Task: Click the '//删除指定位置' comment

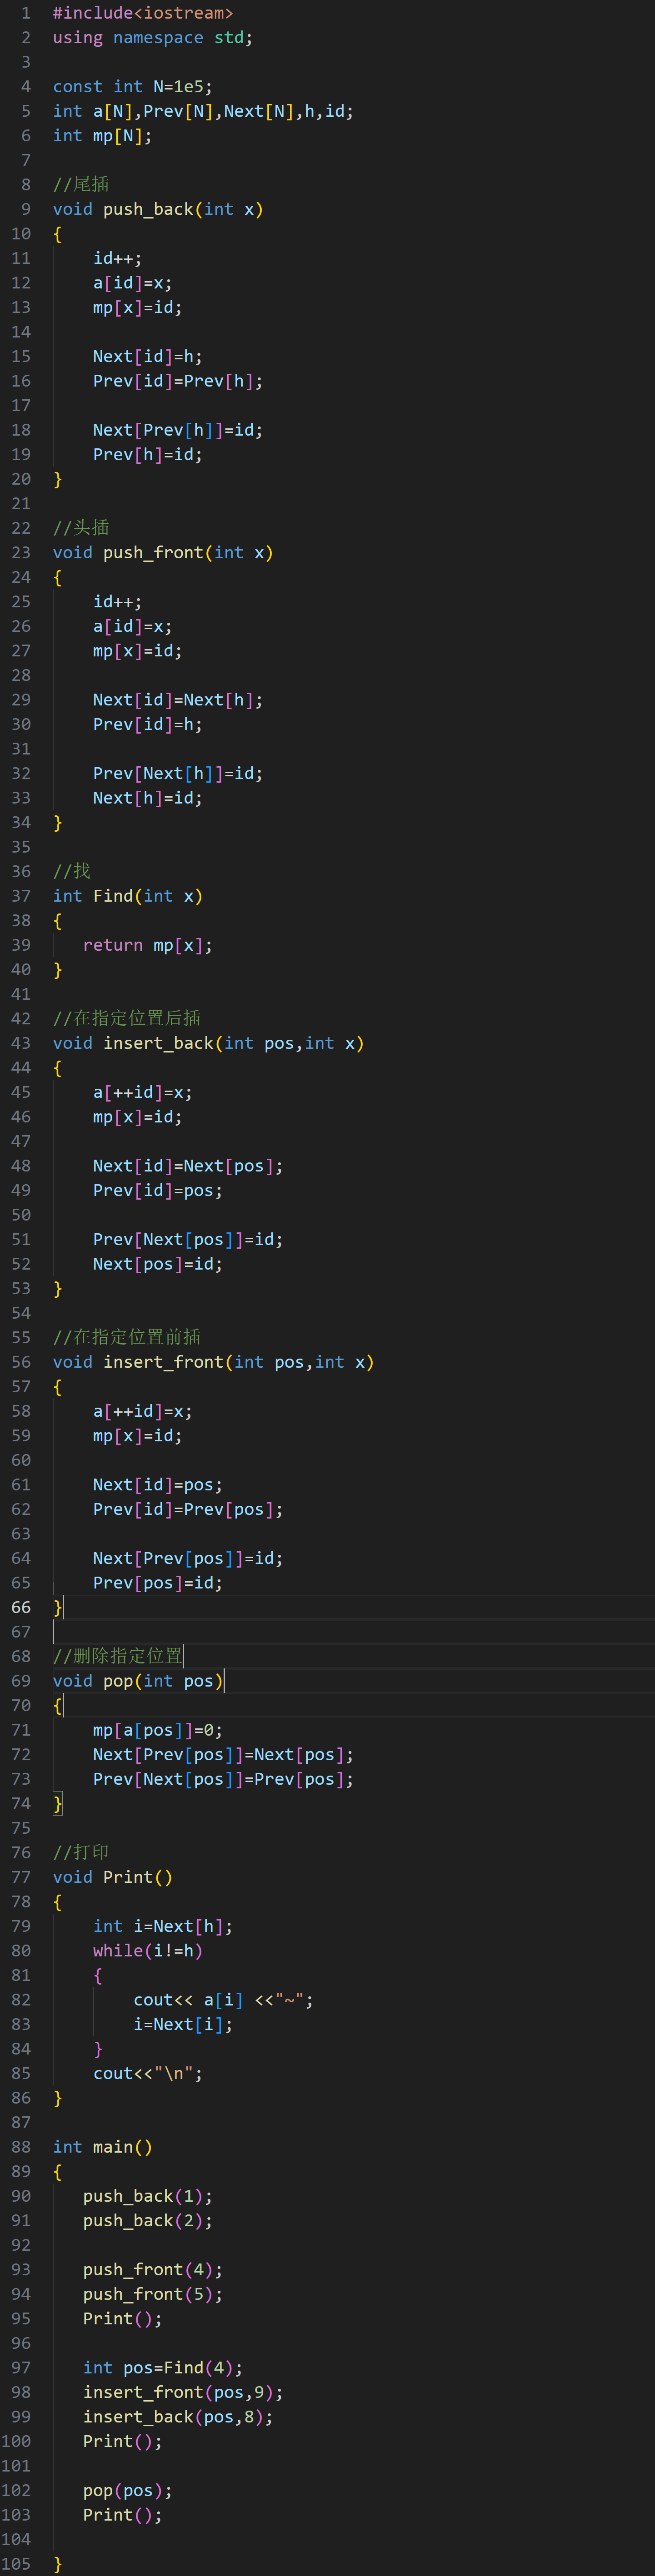Action: [118, 1656]
